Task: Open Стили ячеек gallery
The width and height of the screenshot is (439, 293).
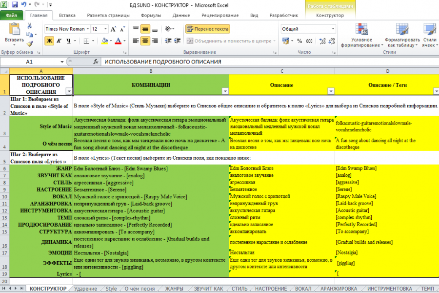Action: click(x=429, y=35)
